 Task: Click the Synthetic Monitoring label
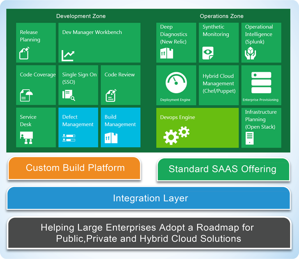216,30
